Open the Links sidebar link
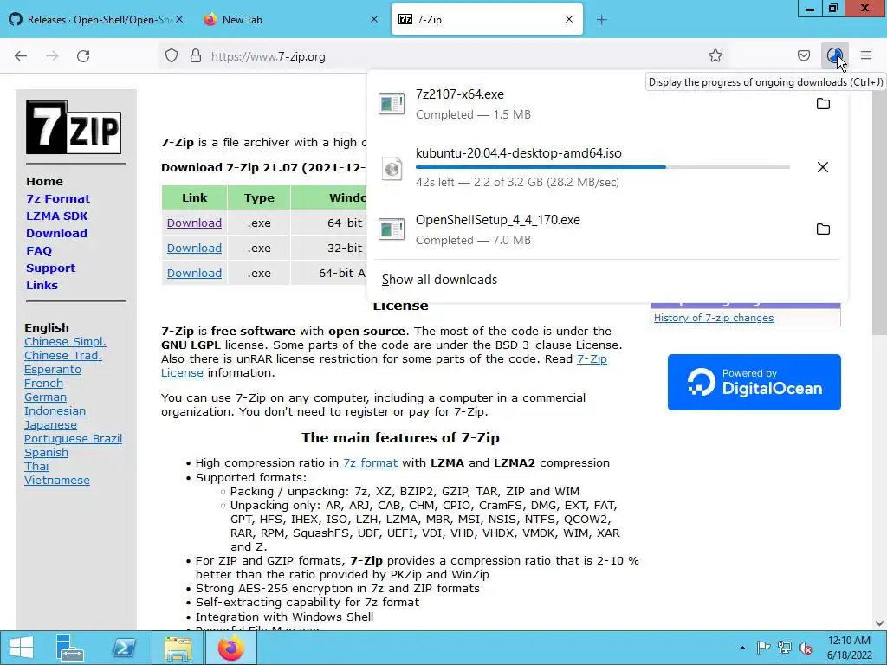 click(42, 285)
